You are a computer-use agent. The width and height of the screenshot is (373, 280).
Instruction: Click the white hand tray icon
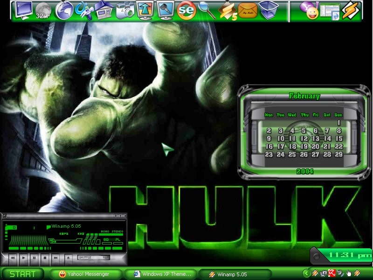[349, 273]
